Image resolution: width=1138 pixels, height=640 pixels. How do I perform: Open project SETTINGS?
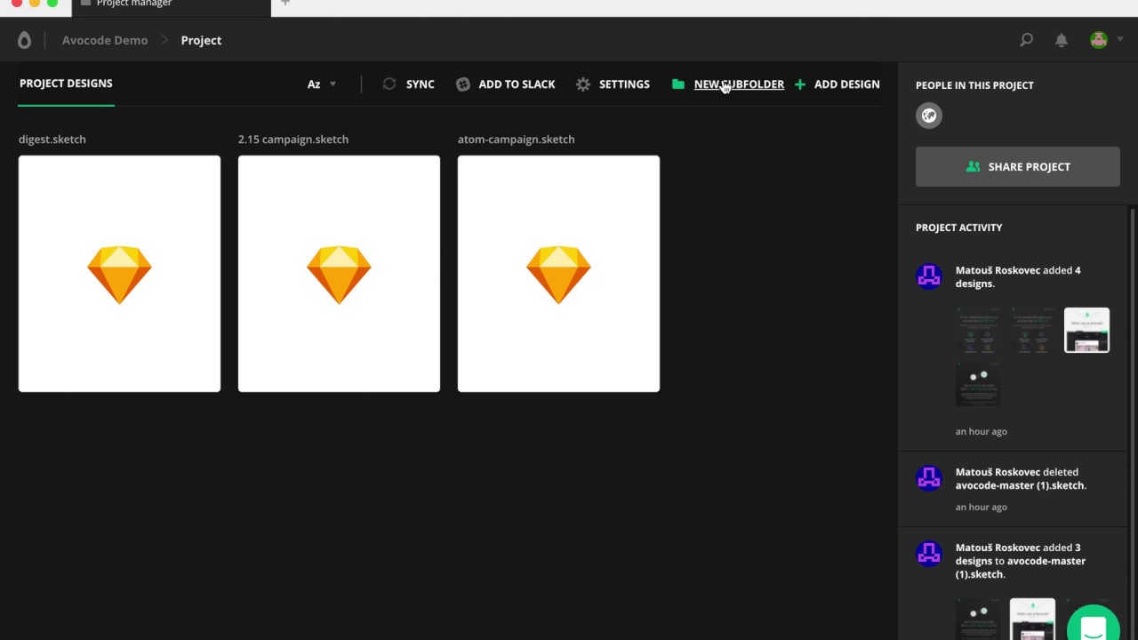click(624, 84)
